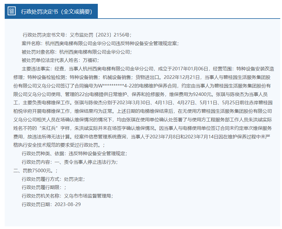Click the quoted name “朱红兵”
Viewport: 282px width, 229px height.
pyautogui.click(x=48, y=128)
